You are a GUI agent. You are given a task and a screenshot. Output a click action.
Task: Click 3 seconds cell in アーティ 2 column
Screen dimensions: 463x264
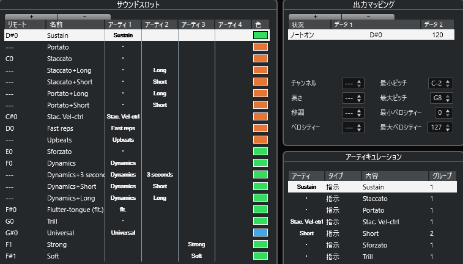160,175
